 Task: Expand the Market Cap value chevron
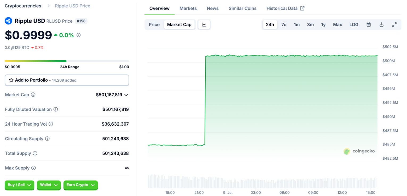(126, 95)
